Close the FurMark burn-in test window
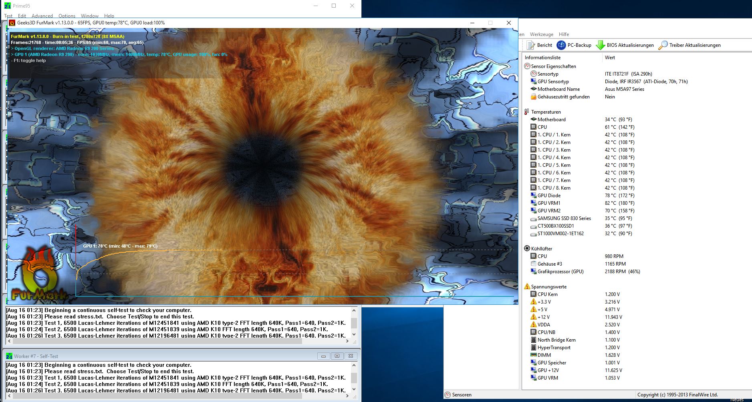The width and height of the screenshot is (752, 402). click(x=509, y=23)
